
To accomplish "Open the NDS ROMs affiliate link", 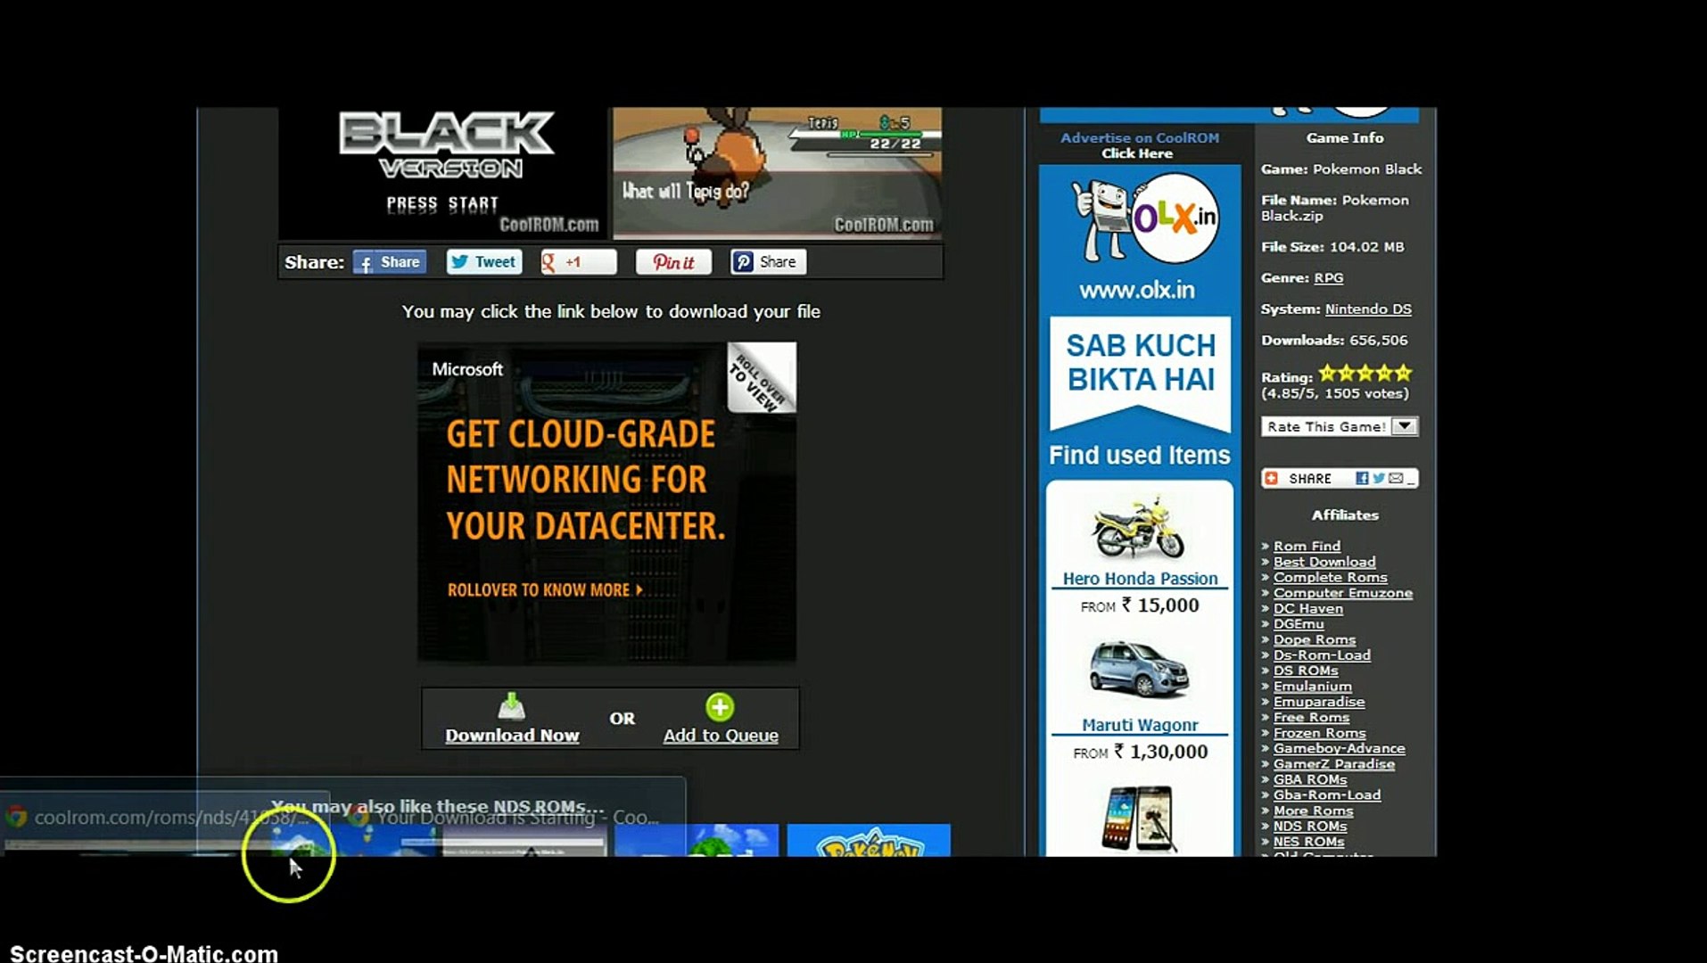I will [1310, 827].
